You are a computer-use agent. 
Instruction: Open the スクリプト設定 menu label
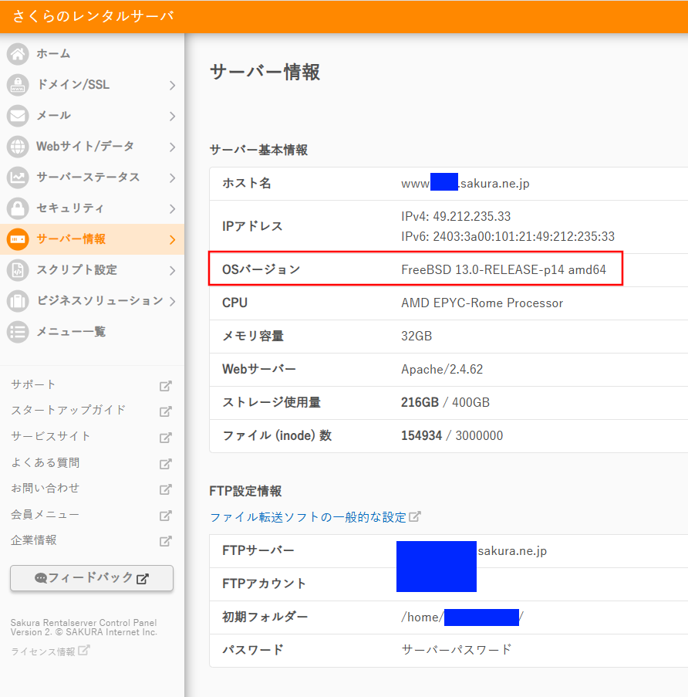coord(76,270)
